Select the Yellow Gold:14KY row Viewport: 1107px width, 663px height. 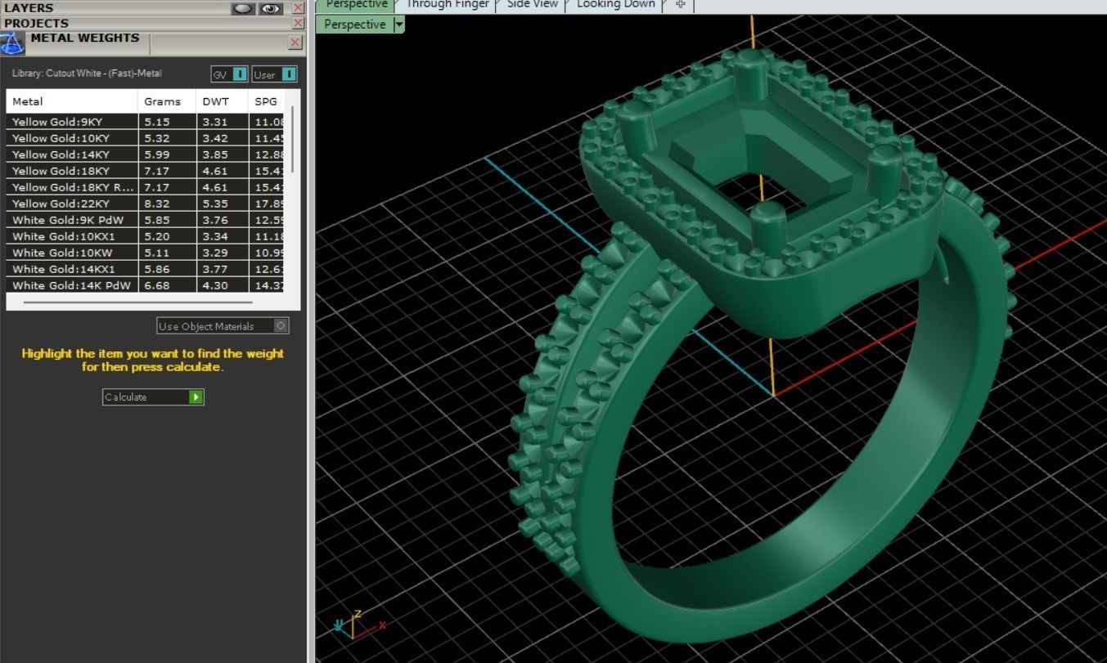pos(145,155)
